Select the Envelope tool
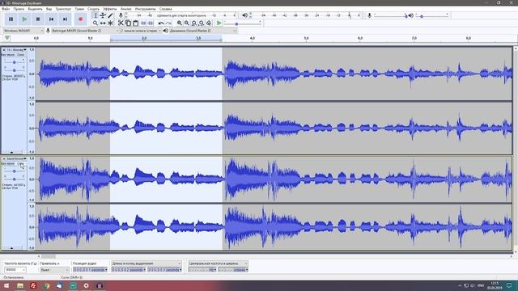518x291 pixels. [103, 15]
